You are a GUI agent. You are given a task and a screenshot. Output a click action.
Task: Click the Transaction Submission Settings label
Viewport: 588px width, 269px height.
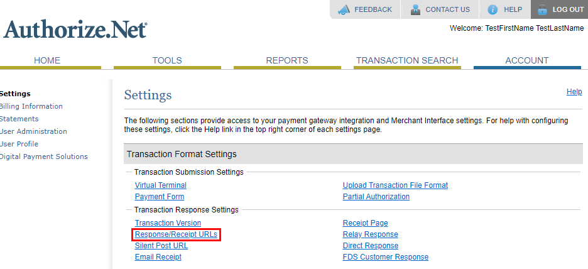tap(189, 172)
